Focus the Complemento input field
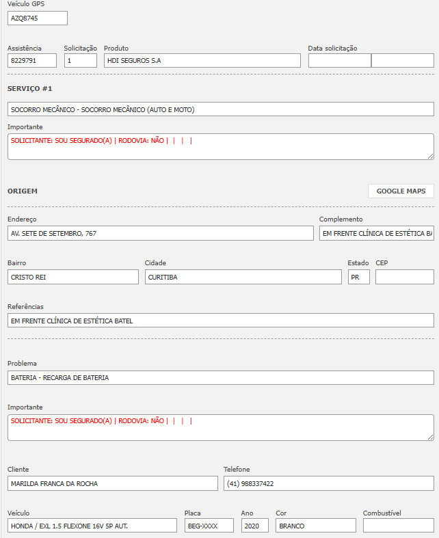 (x=376, y=233)
